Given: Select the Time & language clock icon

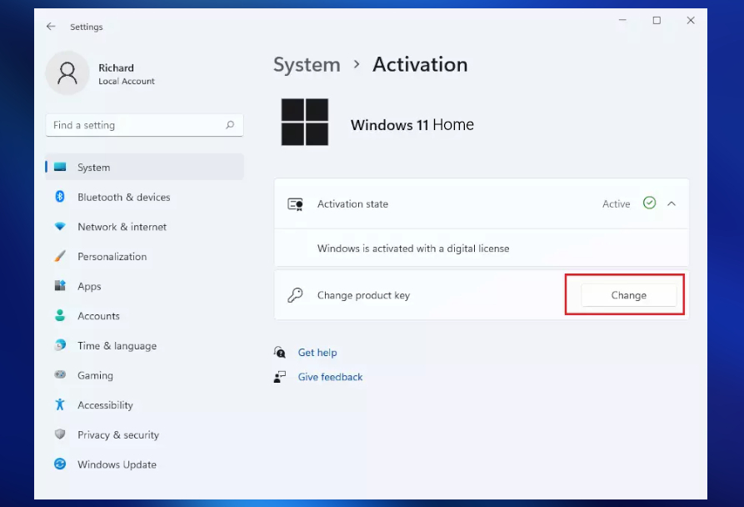Looking at the screenshot, I should click(x=59, y=345).
